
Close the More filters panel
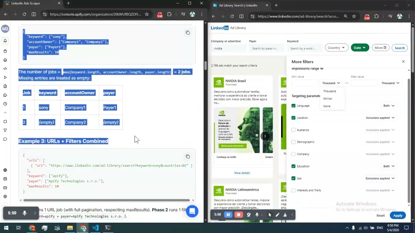tap(403, 61)
